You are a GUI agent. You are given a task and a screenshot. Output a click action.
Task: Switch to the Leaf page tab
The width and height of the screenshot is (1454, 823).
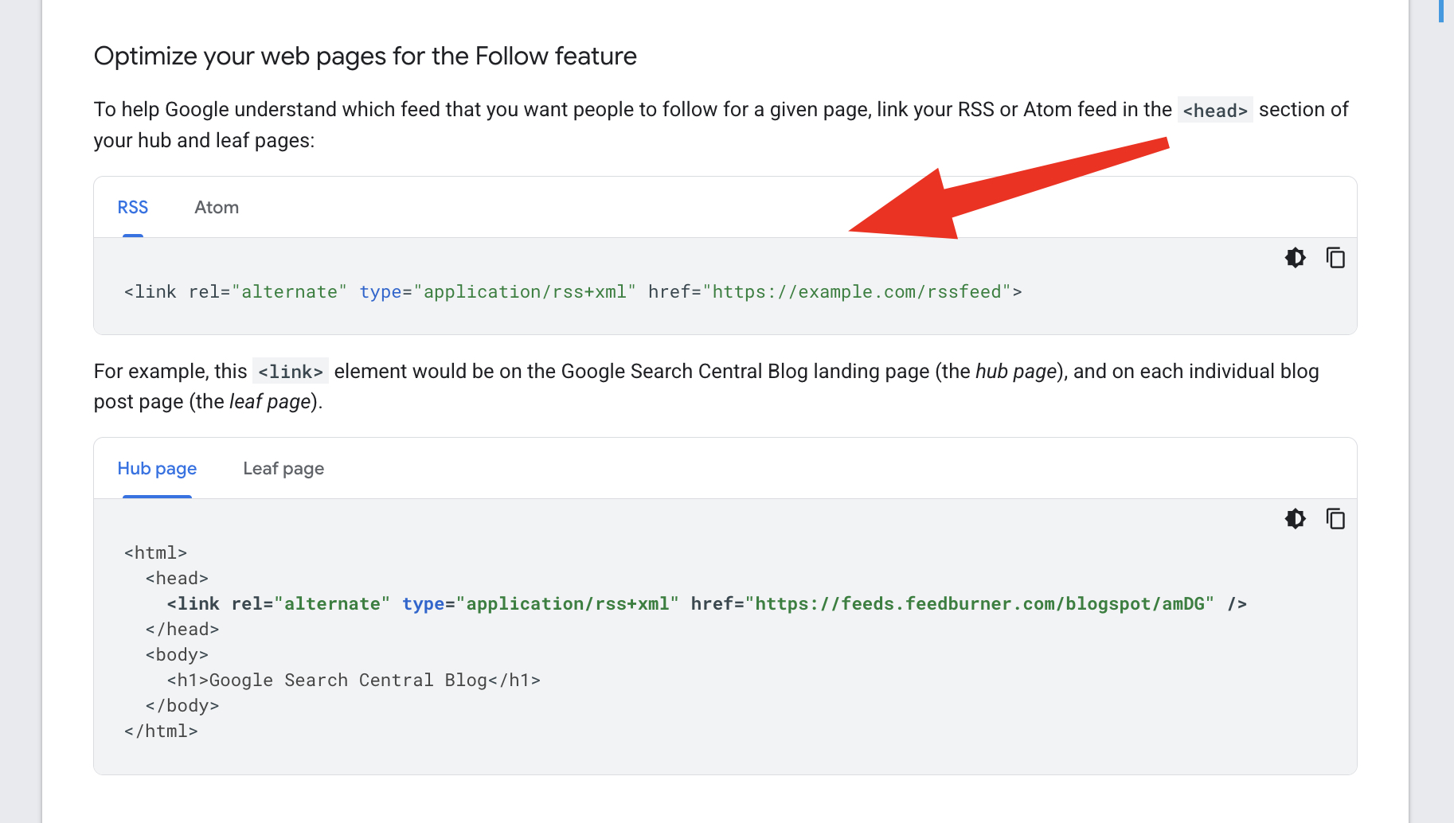283,469
